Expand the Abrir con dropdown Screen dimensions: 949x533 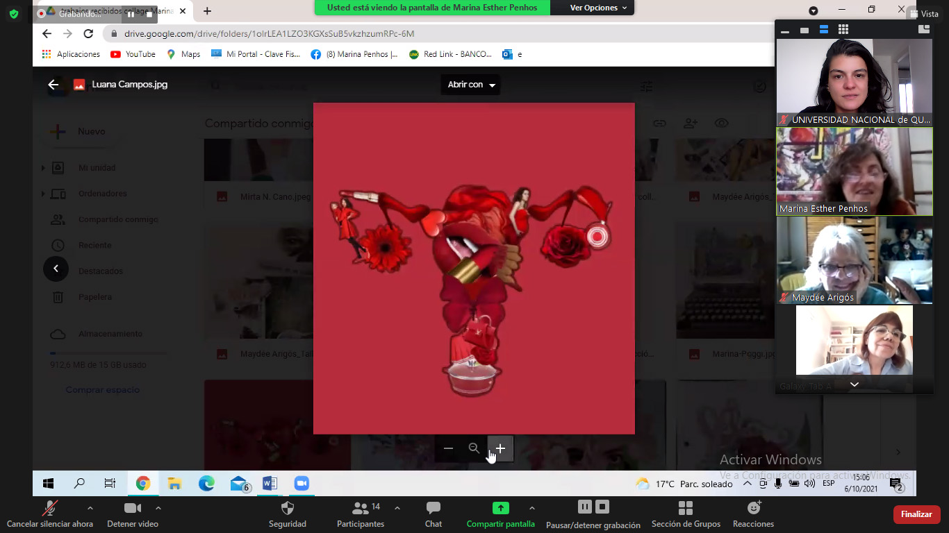coord(471,85)
